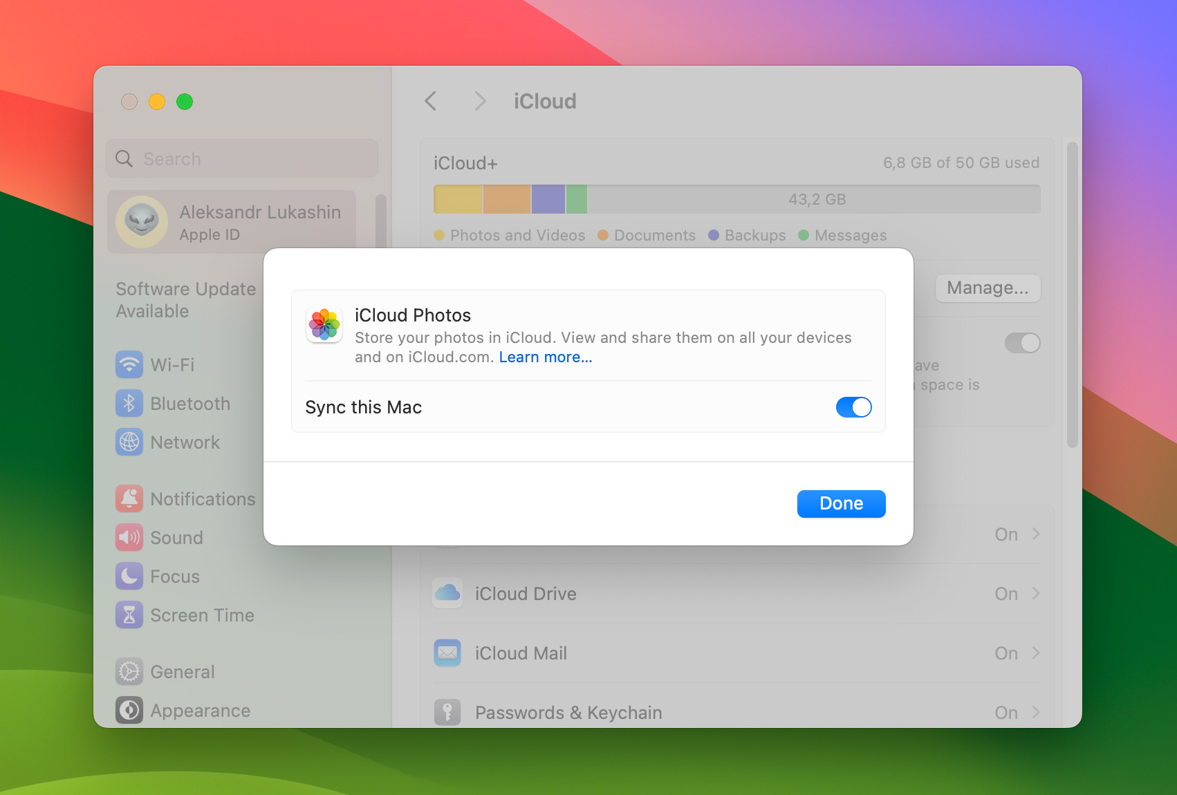
Task: Click the iCloud Drive cloud icon
Action: coord(447,593)
